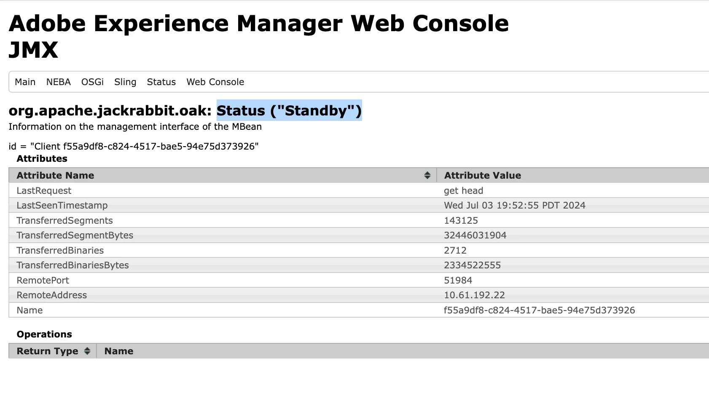709x396 pixels.
Task: Open the Web Console menu
Action: (215, 82)
